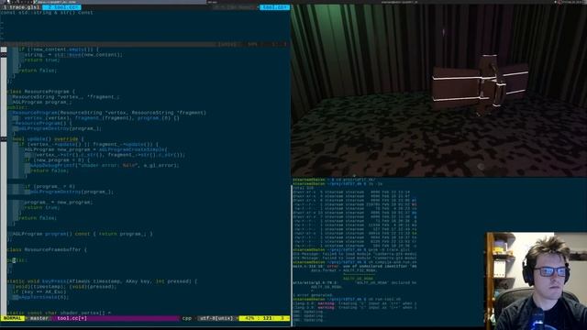Click 'total' line of ls output in terminal
The height and width of the screenshot is (330, 587).
[303, 188]
